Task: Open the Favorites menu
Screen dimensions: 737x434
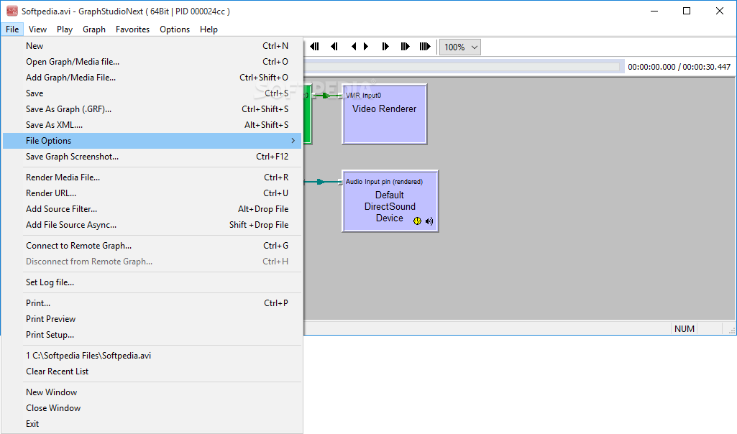Action: [132, 29]
